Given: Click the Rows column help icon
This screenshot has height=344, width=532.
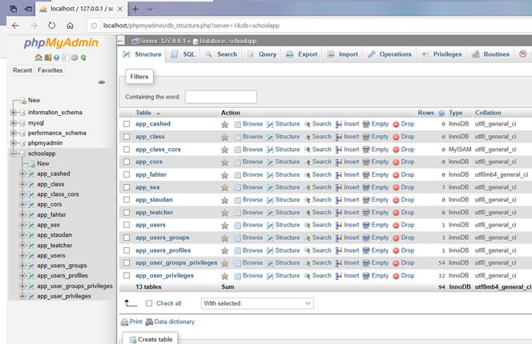Looking at the screenshot, I should (441, 113).
